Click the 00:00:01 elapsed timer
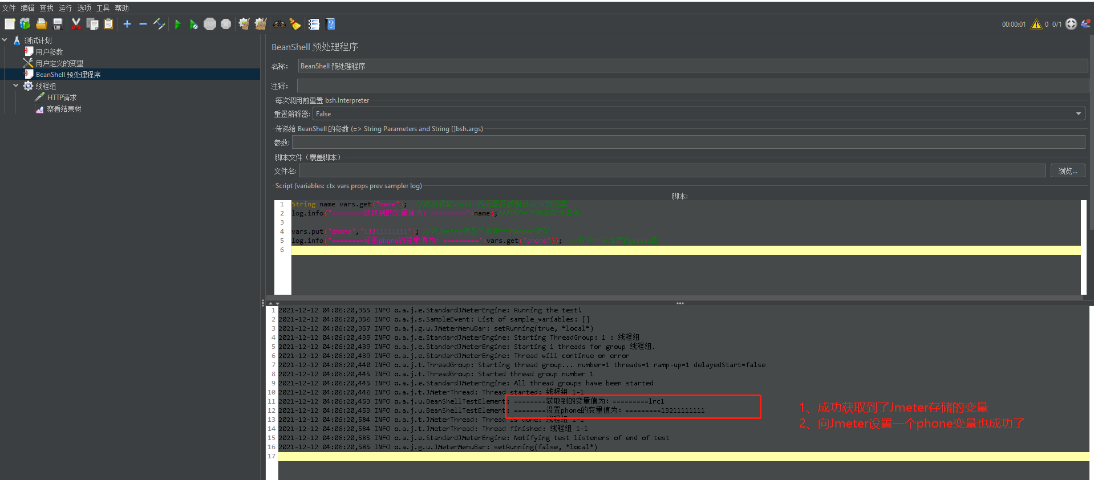The height and width of the screenshot is (480, 1094). [x=1014, y=25]
